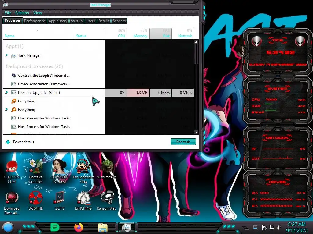Select the Processes tab
The width and height of the screenshot is (313, 234).
13,20
